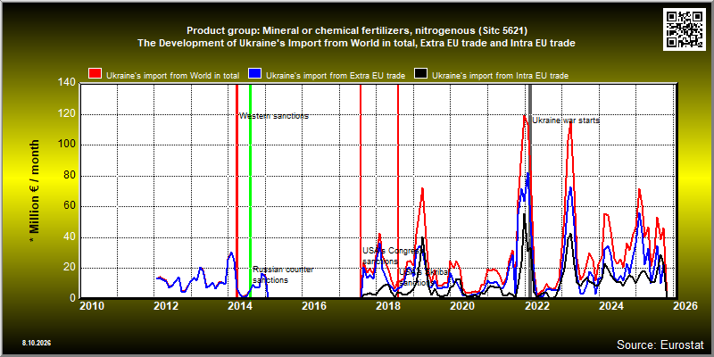This screenshot has width=714, height=357.
Task: Click the y-axis value 40
Action: pos(70,237)
